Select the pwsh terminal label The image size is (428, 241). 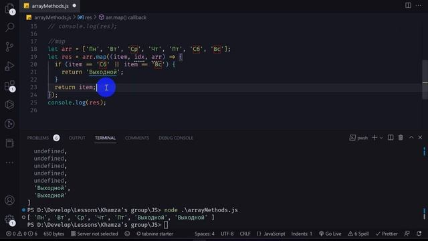click(x=358, y=138)
